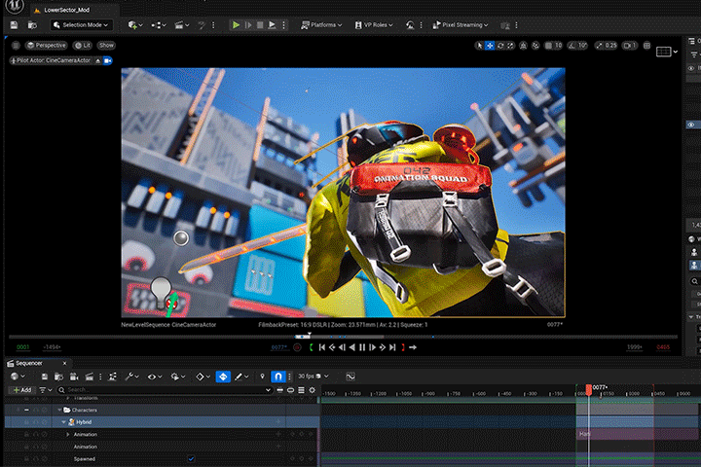701x467 pixels.
Task: Select the Hybrid actor track
Action: pyautogui.click(x=162, y=422)
